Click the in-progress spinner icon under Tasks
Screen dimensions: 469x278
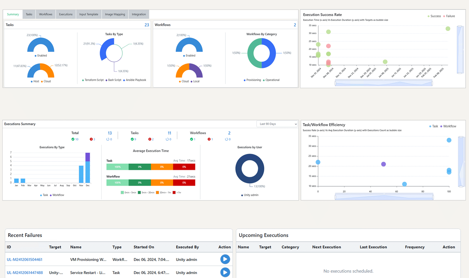tap(167, 139)
